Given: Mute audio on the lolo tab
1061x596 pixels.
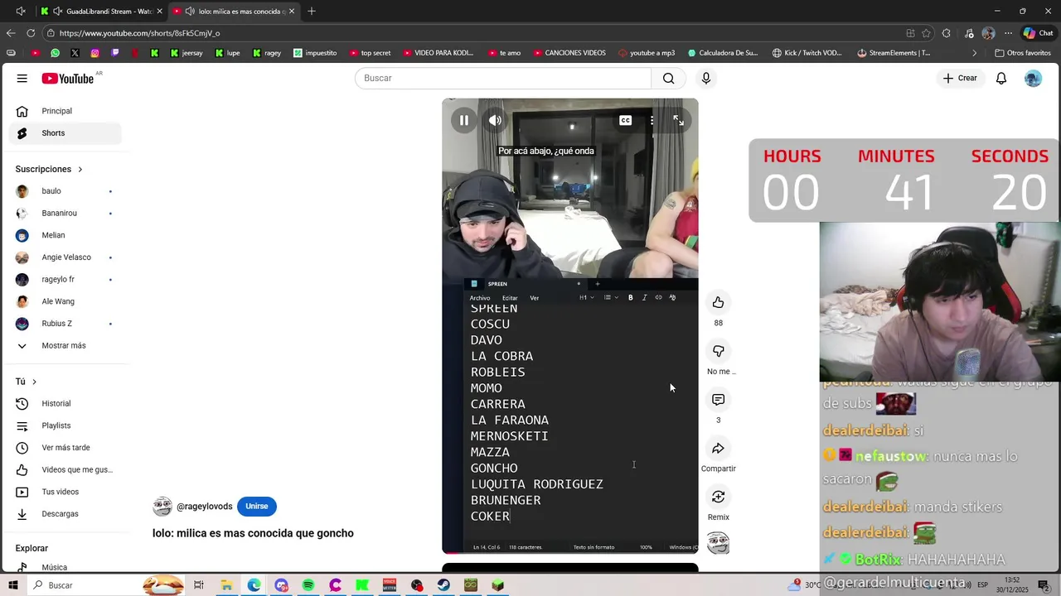Looking at the screenshot, I should pyautogui.click(x=190, y=12).
